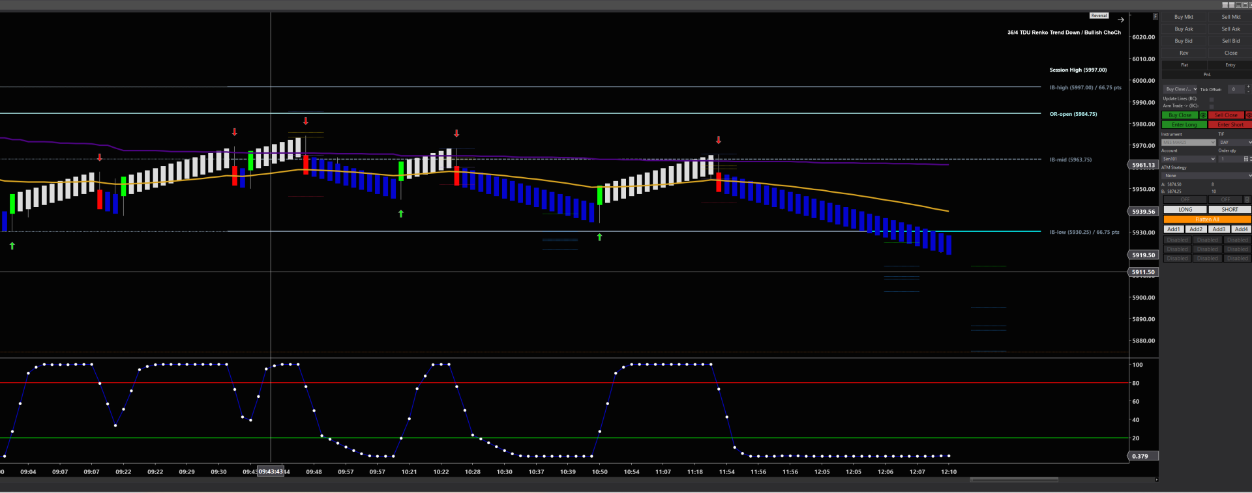Toggle the first OFF button
The height and width of the screenshot is (493, 1252).
tap(1185, 199)
